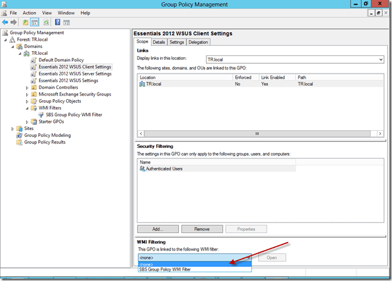392x281 pixels.
Task: Switch to the Settings tab
Action: [177, 42]
